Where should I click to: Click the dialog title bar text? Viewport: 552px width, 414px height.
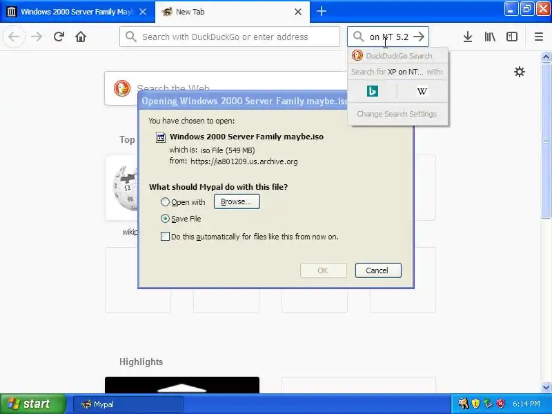[x=244, y=101]
